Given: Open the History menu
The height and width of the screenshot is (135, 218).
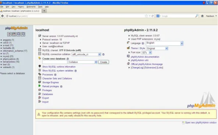Looking at the screenshot, I should (21, 7).
